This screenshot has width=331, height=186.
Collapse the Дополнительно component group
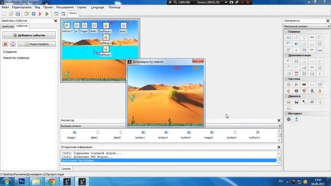coord(286,55)
